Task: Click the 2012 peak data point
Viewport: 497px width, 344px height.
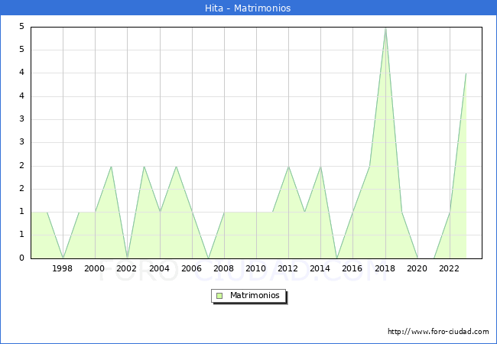Action: (288, 167)
